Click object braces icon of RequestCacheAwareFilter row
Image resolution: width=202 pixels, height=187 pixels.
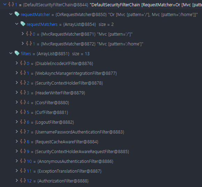click(23, 141)
